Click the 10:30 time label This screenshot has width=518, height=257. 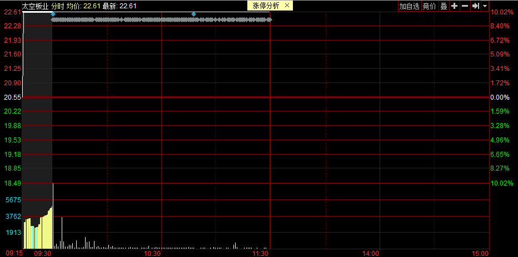[153, 253]
